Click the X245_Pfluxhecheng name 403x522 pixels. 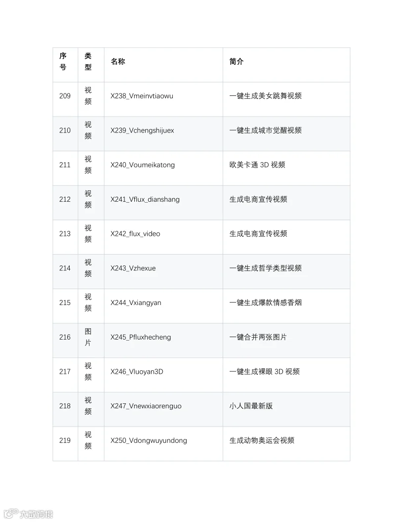[x=140, y=337]
